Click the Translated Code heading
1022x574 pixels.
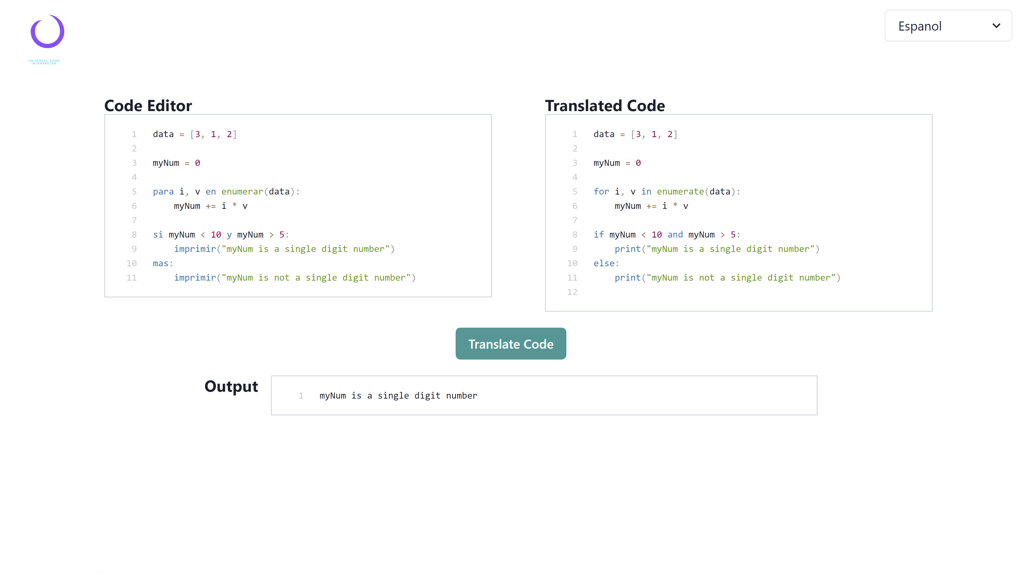pyautogui.click(x=605, y=106)
